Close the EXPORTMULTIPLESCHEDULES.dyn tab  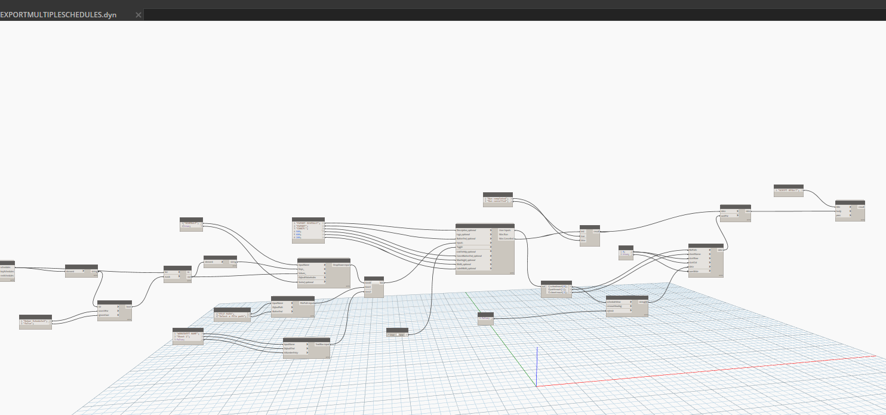pos(139,15)
